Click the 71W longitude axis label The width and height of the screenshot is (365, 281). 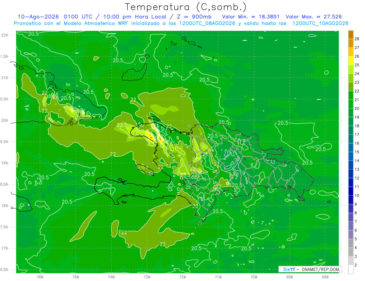pyautogui.click(x=218, y=277)
